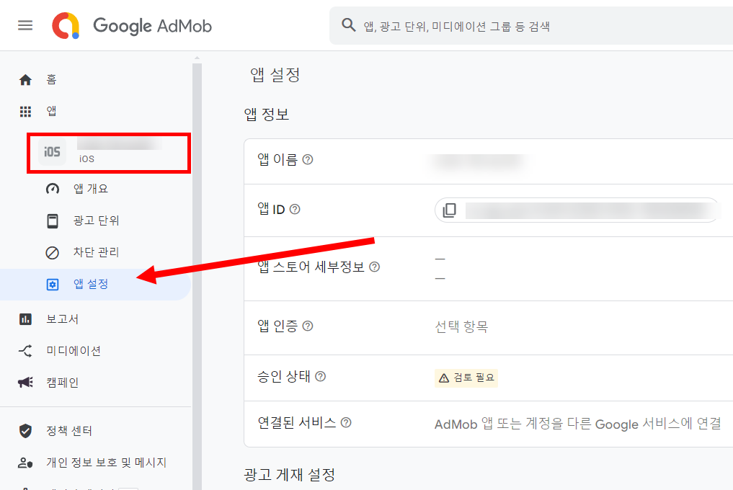
Task: Click help icon next to 연결된 서비스
Action: pos(346,423)
